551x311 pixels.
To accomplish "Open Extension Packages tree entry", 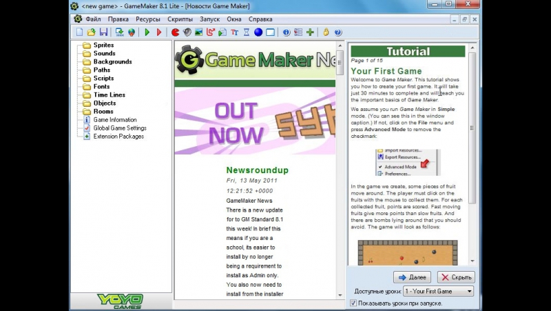I will point(118,137).
